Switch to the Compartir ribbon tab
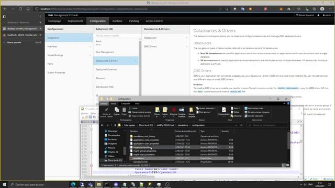Screen dimensions: 335x188 126,103
